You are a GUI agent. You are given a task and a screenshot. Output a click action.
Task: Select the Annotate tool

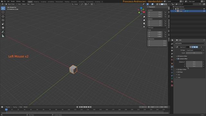pyautogui.click(x=3, y=32)
